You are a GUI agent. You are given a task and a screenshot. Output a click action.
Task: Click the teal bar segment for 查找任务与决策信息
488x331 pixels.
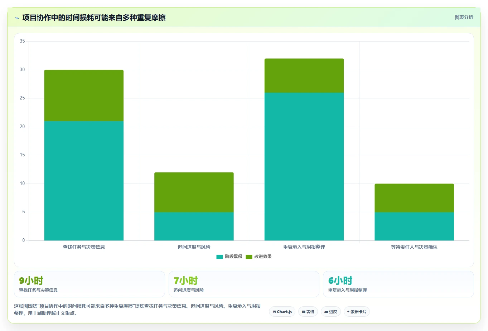[84, 181]
